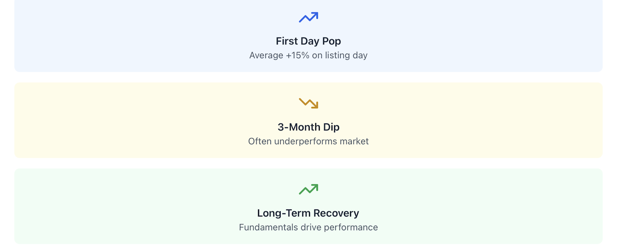Click the text Often underperforms market
This screenshot has height=245, width=618.
tap(308, 141)
